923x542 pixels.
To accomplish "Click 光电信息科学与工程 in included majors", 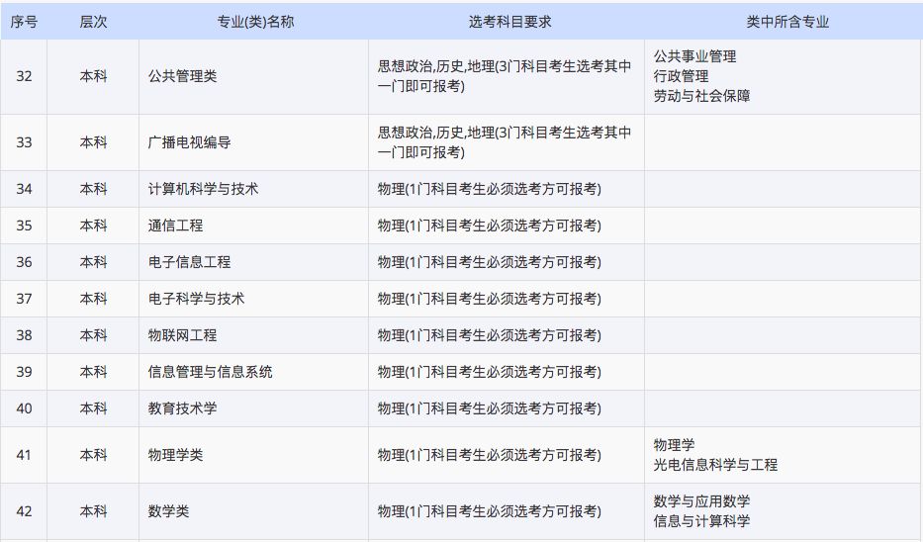I will click(715, 465).
